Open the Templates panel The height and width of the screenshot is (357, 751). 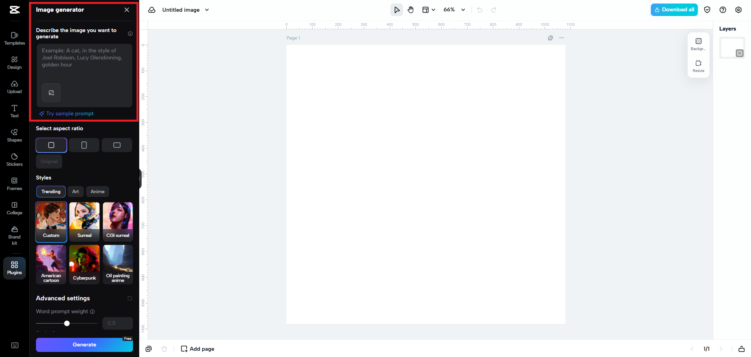(14, 38)
